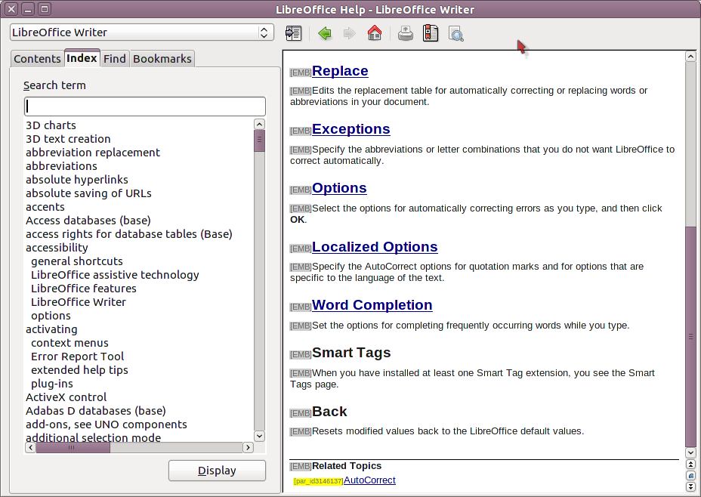
Task: Click the index list scroll-left arrow
Action: point(30,447)
